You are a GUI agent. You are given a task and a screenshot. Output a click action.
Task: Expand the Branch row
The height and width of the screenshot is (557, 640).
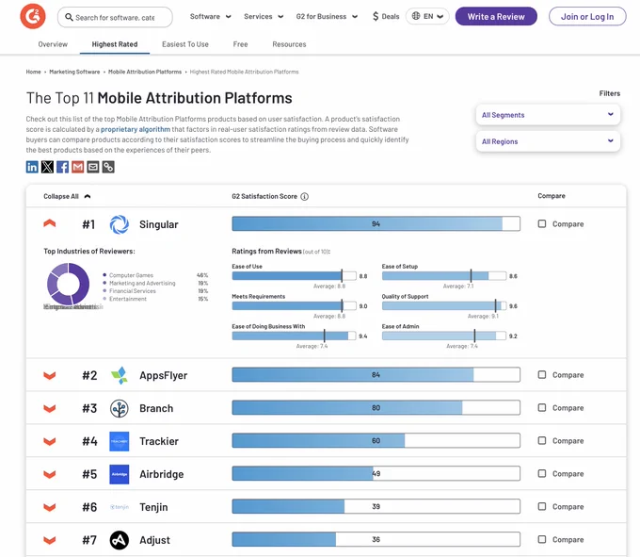pyautogui.click(x=49, y=409)
